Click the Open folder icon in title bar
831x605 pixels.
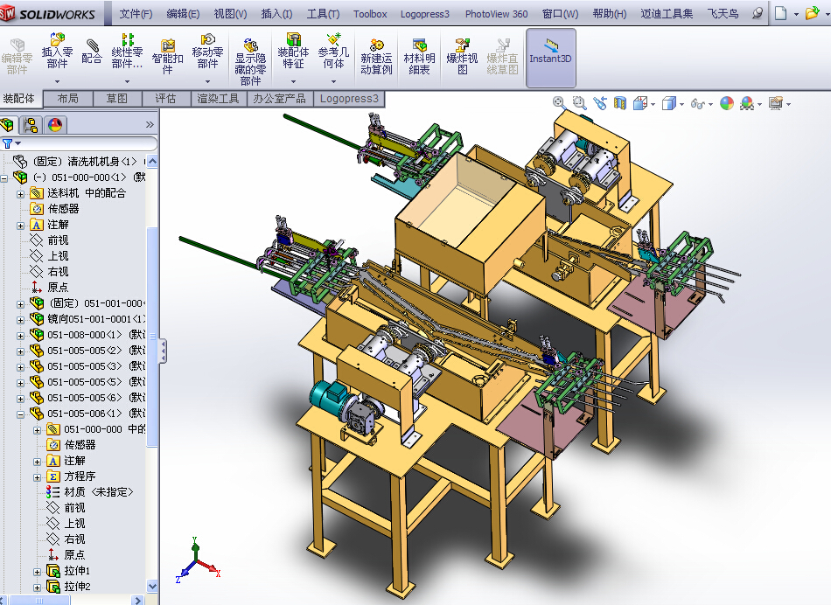click(812, 13)
